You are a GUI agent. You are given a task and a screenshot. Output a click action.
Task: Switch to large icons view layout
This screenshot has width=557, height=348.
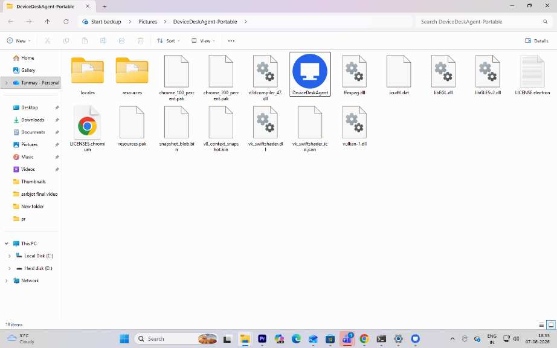tap(551, 324)
